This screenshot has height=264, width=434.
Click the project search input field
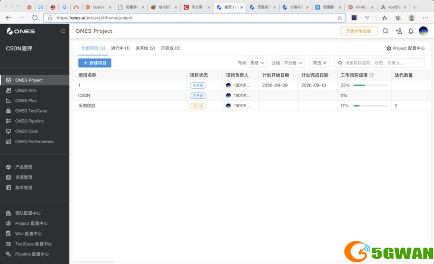tap(380, 63)
